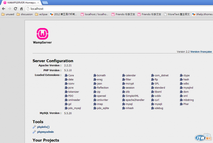Click the xmlwriter extension name
The width and height of the screenshot is (213, 143).
coord(103,100)
